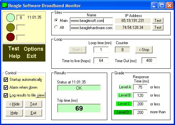The height and width of the screenshot is (125, 175).
Task: Open Options from the dark menu panel
Action: click(x=34, y=49)
